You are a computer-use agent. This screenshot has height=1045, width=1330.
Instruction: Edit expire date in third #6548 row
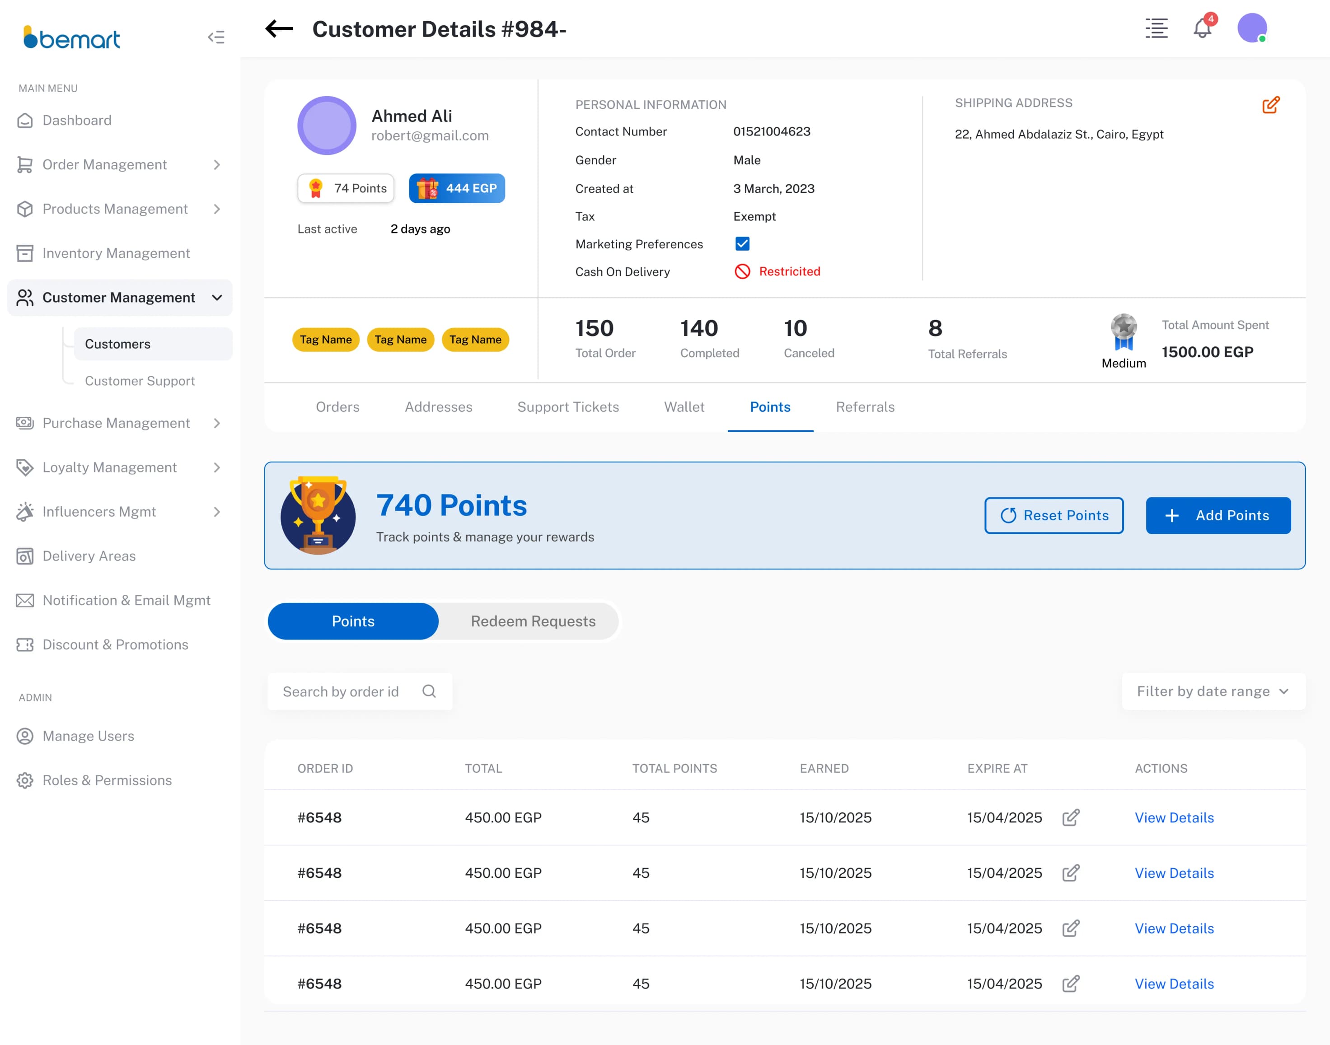(1071, 928)
